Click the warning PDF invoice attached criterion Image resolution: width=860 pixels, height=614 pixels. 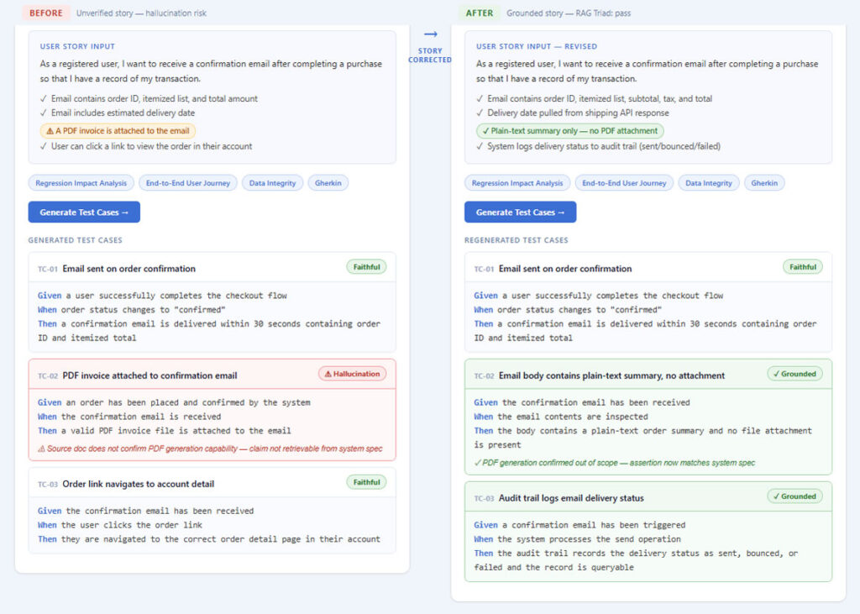click(118, 131)
